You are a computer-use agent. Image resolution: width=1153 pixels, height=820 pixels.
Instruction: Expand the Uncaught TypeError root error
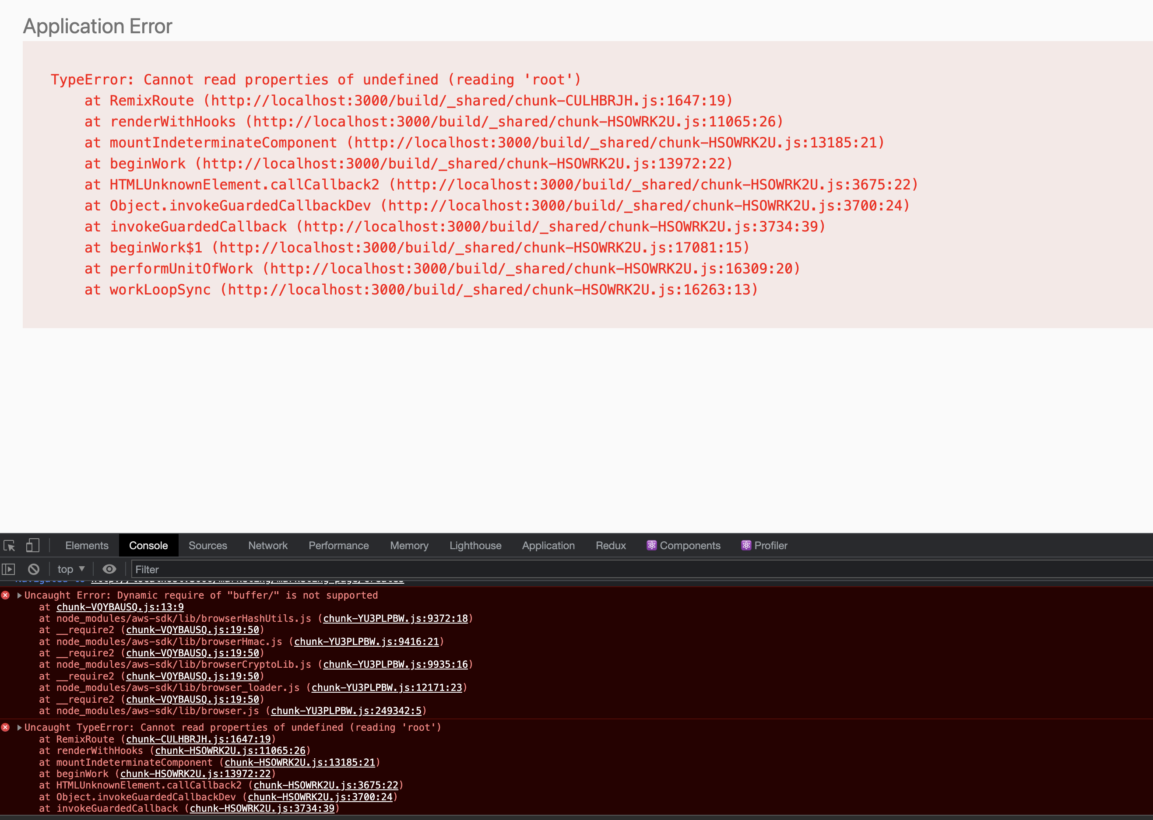[19, 728]
